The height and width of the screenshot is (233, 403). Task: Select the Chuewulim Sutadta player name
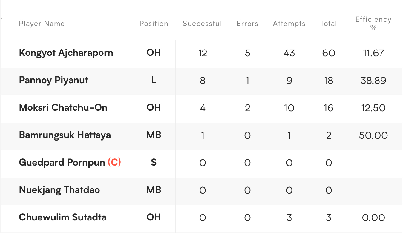coord(62,217)
